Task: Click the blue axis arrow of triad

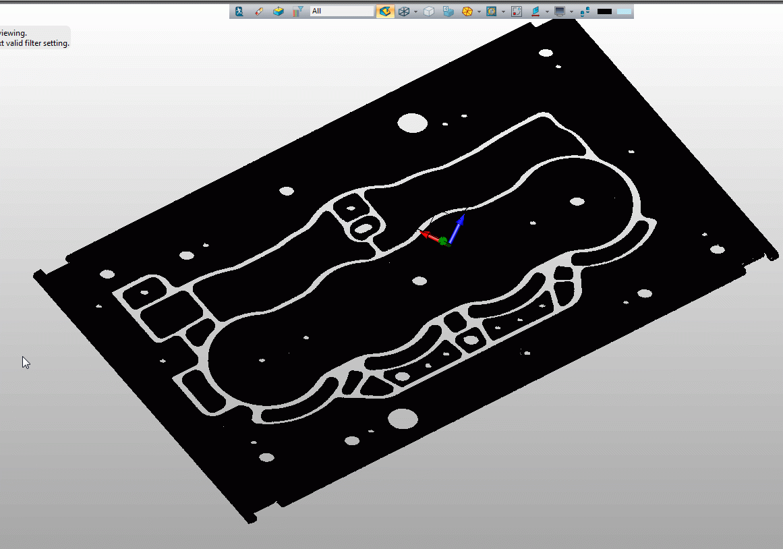Action: click(457, 227)
